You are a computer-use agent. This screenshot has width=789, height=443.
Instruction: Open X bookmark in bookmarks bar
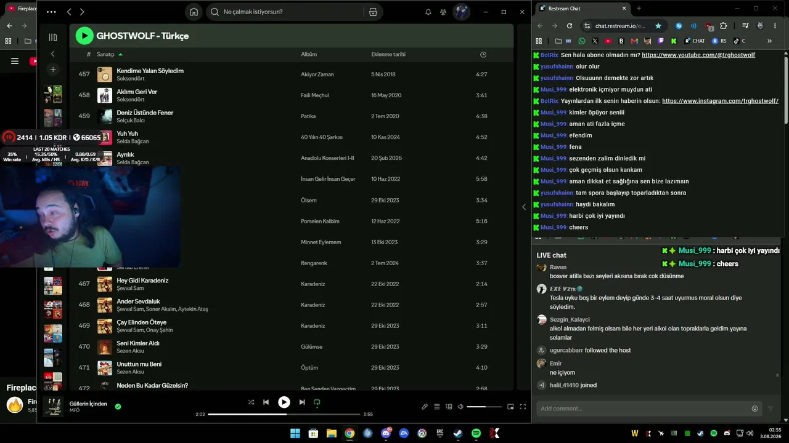click(x=595, y=41)
